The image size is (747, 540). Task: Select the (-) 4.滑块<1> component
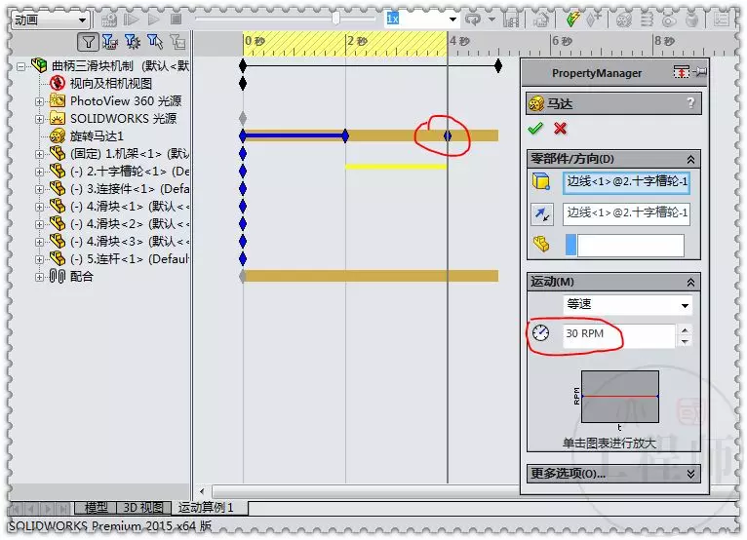130,207
